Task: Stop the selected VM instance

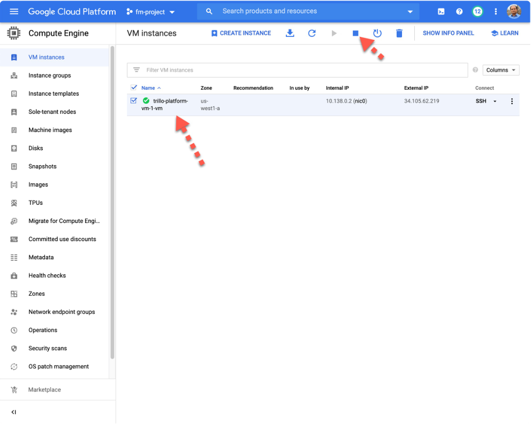Action: [x=355, y=33]
